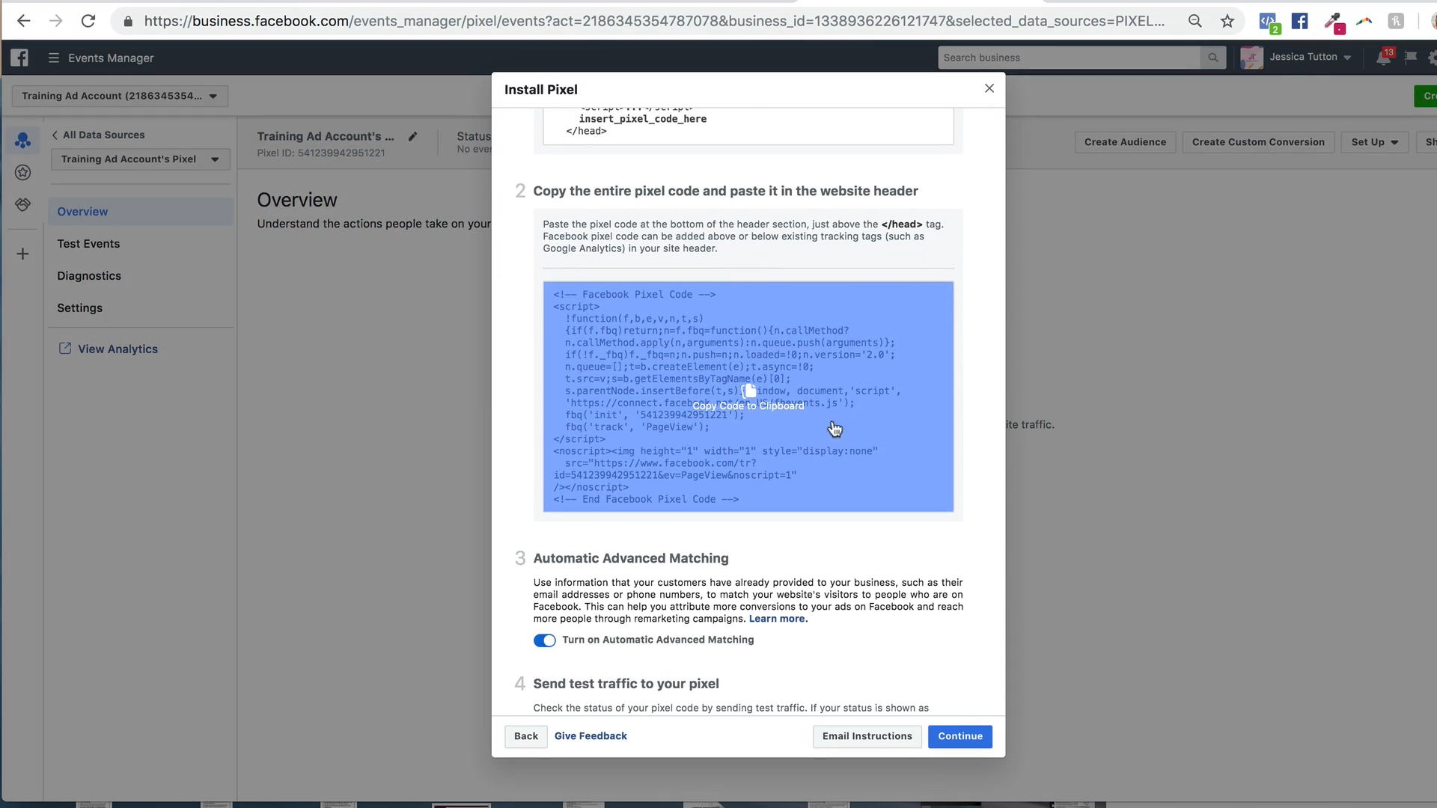
Task: Click the Search business field
Action: (x=1070, y=58)
